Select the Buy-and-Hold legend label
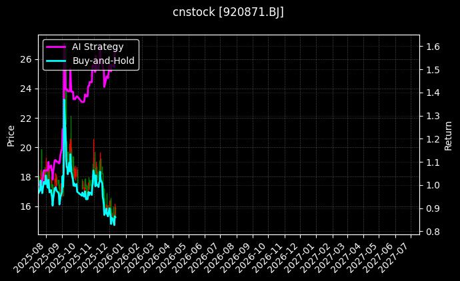460x281 pixels. pyautogui.click(x=103, y=61)
